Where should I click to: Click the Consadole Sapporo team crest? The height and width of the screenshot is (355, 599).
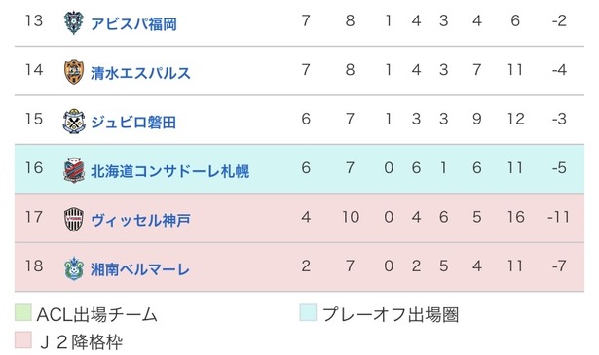74,170
